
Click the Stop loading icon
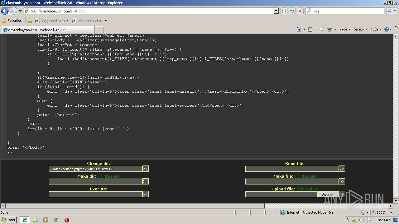300,11
